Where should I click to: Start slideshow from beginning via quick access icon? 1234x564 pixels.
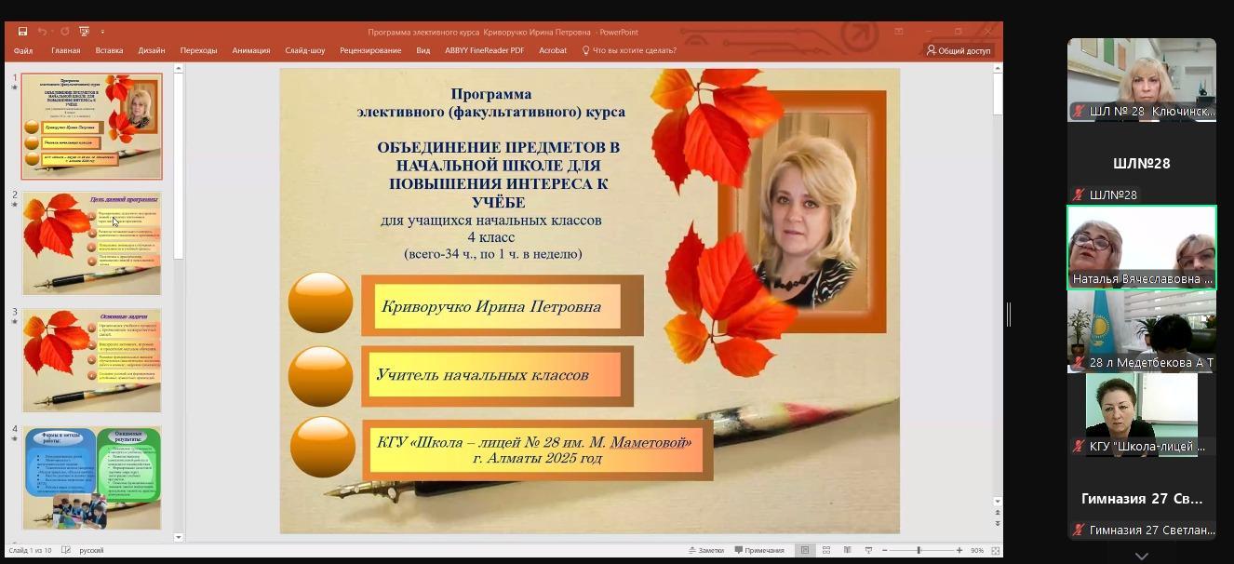(84, 32)
